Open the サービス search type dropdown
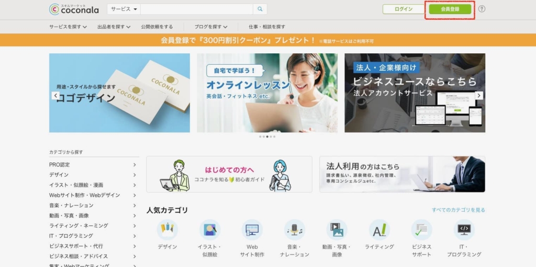Viewport: 536px width, 267px height. pyautogui.click(x=124, y=9)
